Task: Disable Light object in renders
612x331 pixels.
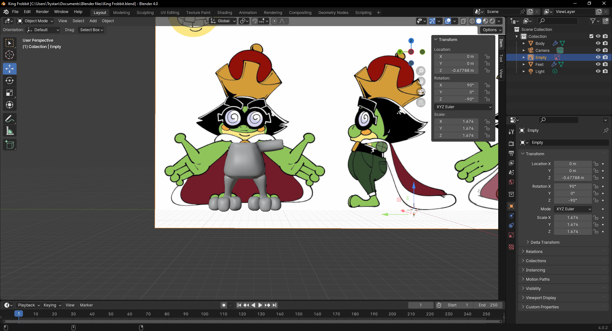Action: tap(605, 71)
